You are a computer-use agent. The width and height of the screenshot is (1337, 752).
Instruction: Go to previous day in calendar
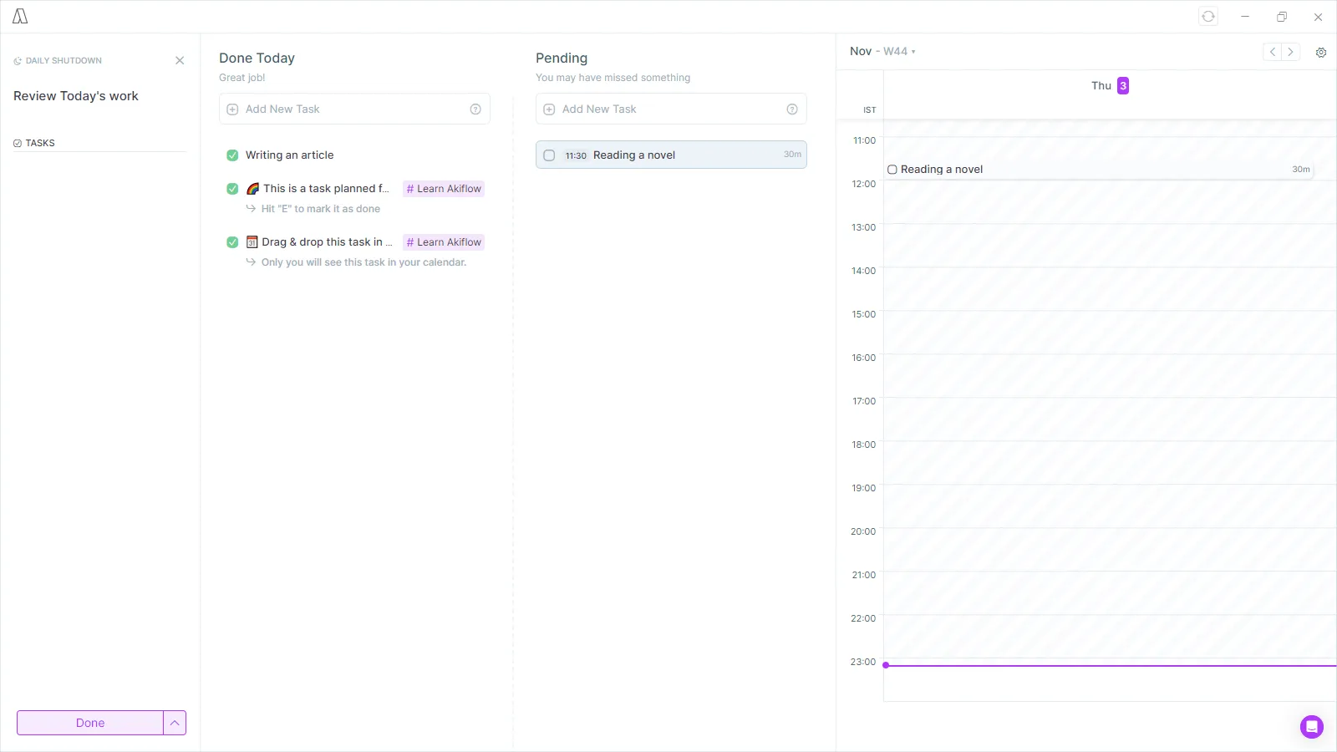point(1273,52)
